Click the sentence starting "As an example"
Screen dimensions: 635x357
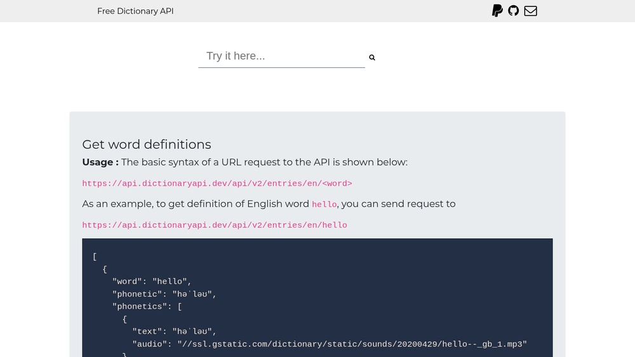pyautogui.click(x=269, y=204)
